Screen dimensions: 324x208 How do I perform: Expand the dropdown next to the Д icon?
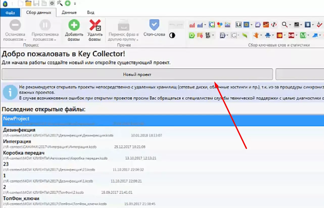(227, 36)
